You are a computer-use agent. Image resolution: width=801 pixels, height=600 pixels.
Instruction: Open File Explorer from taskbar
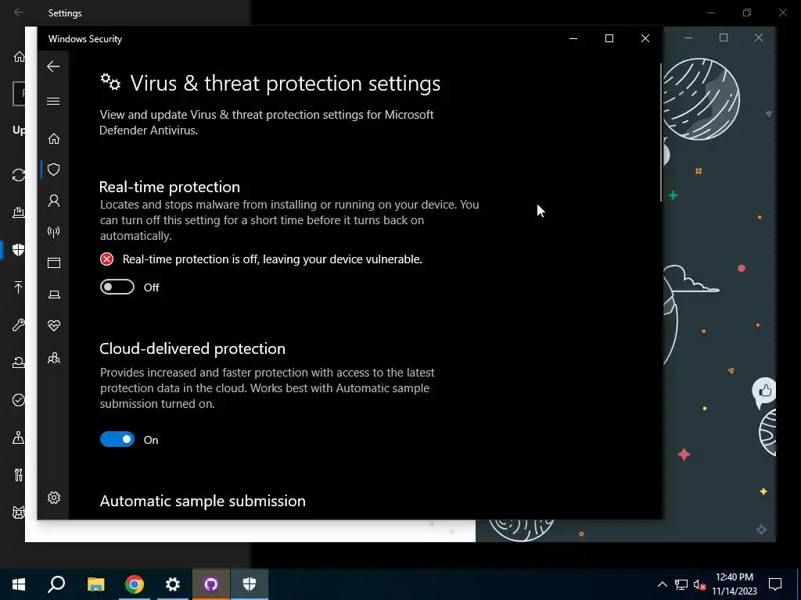click(x=95, y=584)
